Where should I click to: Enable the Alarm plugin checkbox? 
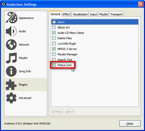[54, 22]
